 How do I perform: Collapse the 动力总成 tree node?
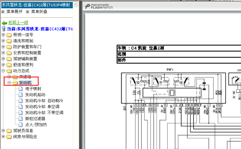[3, 71]
